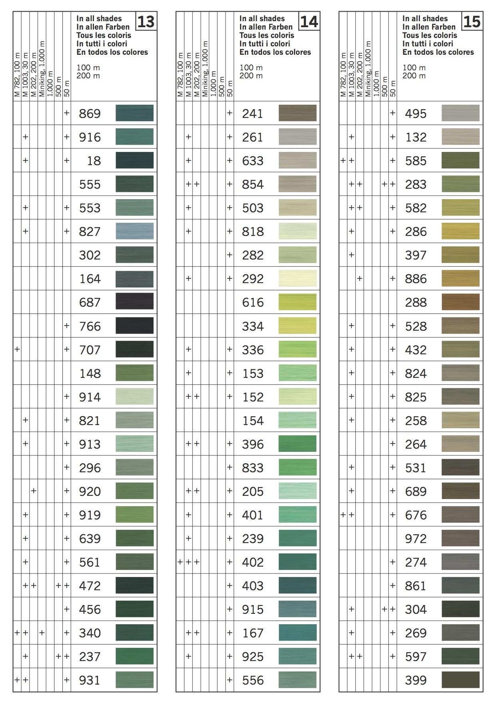The image size is (496, 701).
Task: Click the card number 14 box
Action: point(309,21)
